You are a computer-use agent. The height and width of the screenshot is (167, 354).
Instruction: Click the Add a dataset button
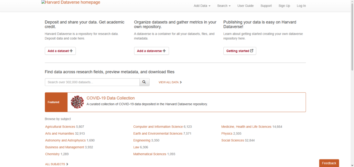(60, 51)
